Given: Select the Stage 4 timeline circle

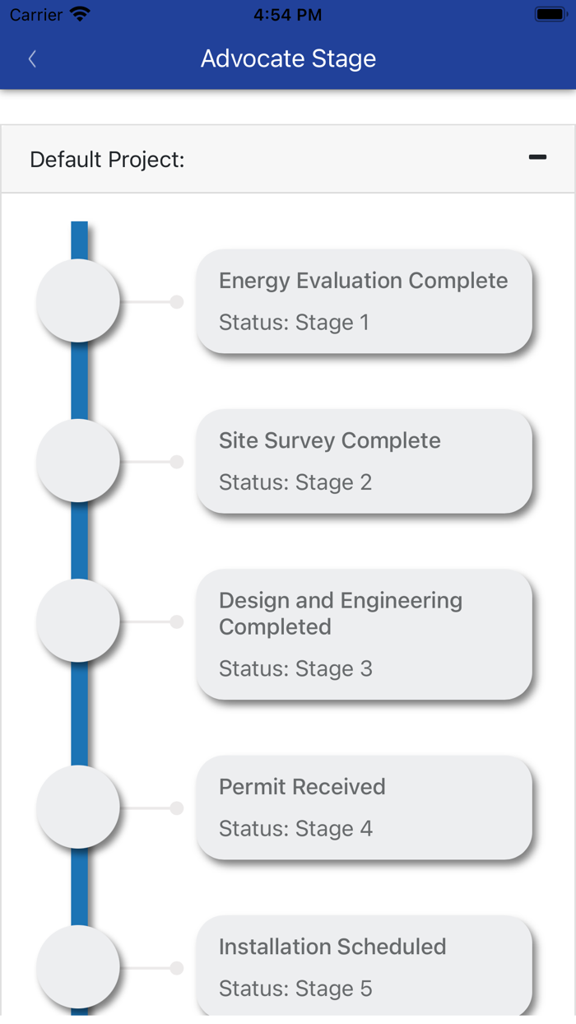Looking at the screenshot, I should click(78, 808).
